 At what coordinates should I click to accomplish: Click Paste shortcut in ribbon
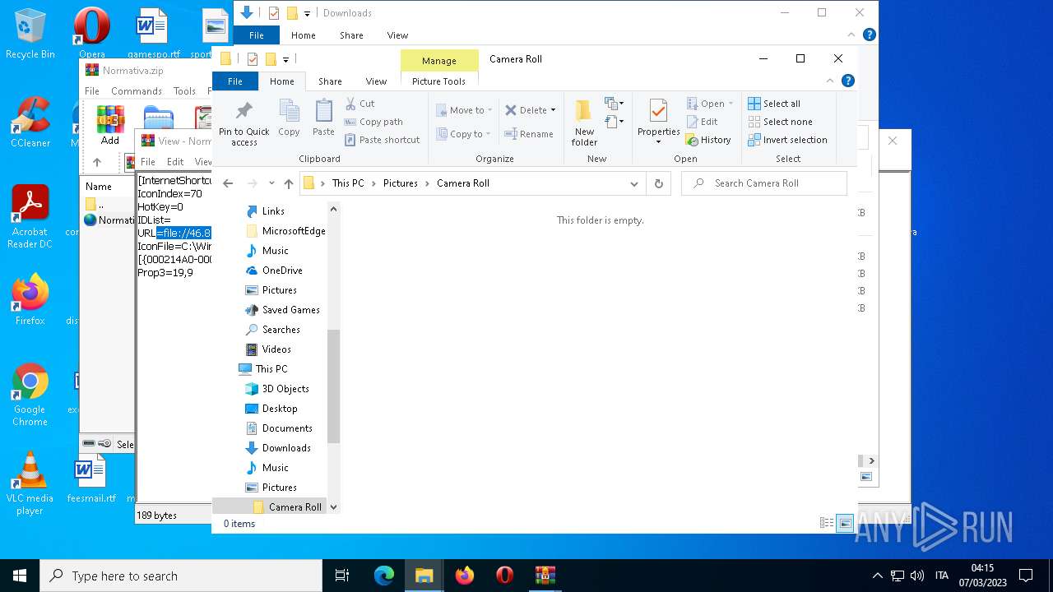pos(383,140)
